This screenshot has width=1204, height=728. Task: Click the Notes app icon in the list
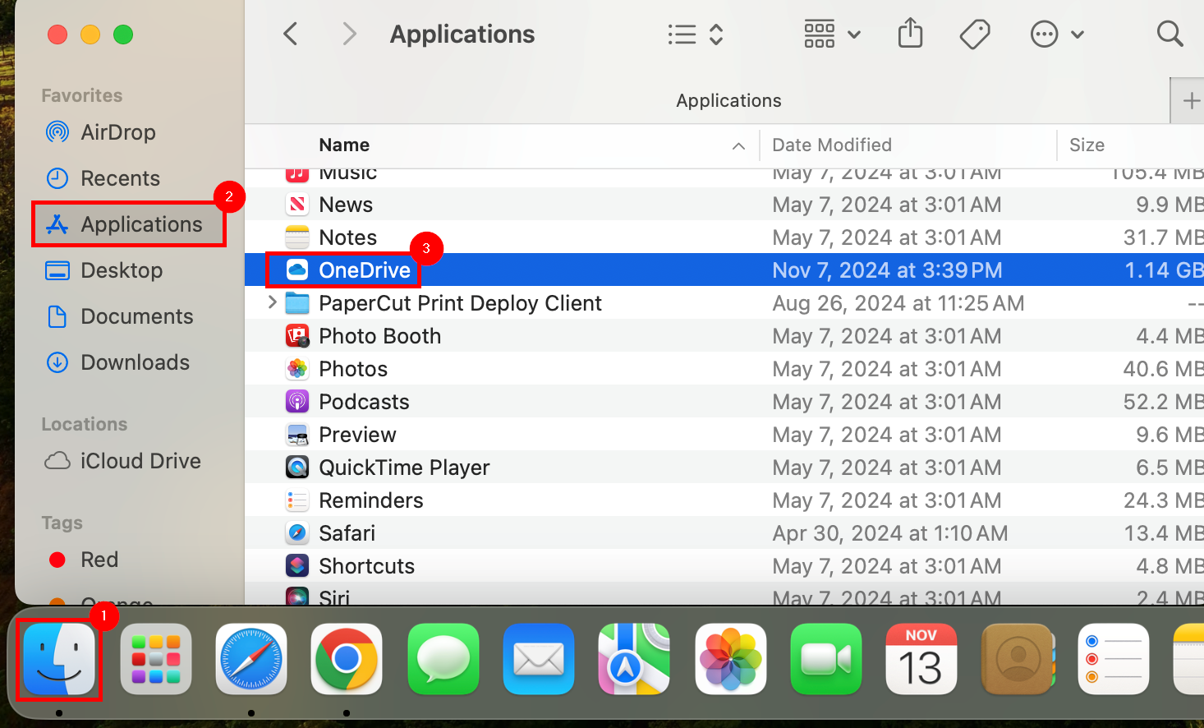pyautogui.click(x=297, y=237)
